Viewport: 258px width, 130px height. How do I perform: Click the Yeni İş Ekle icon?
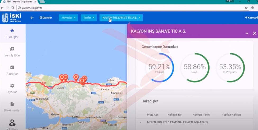pyautogui.click(x=12, y=49)
